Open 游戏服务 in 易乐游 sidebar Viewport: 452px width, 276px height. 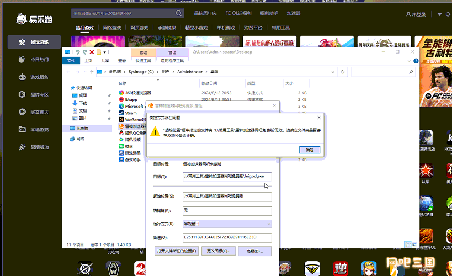tap(34, 77)
